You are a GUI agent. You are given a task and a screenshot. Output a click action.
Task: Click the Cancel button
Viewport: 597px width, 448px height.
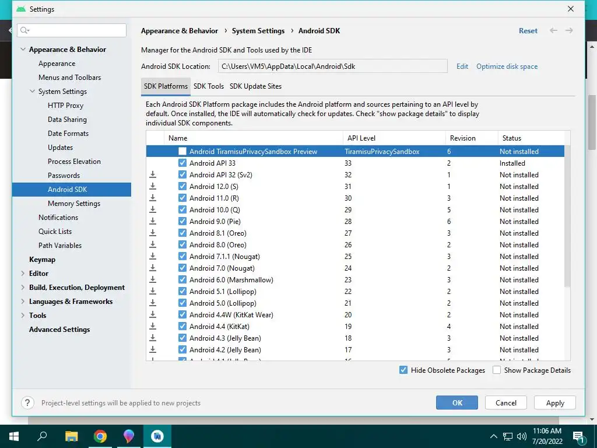(x=506, y=402)
